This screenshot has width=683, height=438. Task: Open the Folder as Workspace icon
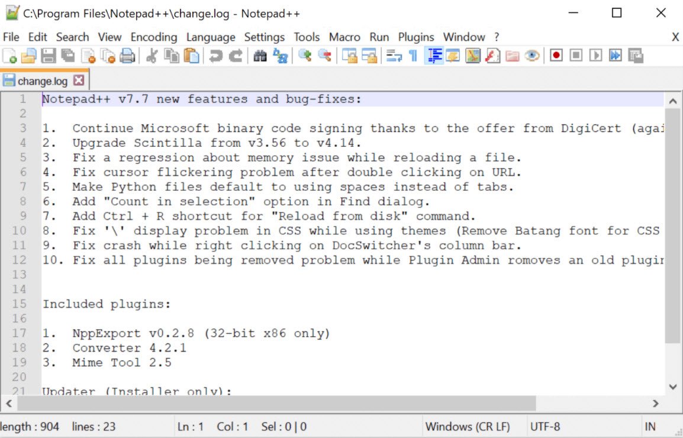pos(513,56)
